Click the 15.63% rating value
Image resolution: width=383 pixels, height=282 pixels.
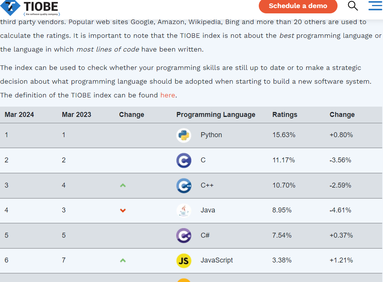click(284, 135)
